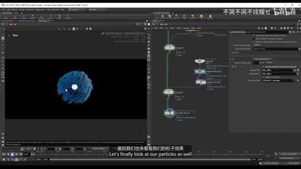Image resolution: width=301 pixels, height=169 pixels.
Task: Open the Redshift menu
Action: 55,9
